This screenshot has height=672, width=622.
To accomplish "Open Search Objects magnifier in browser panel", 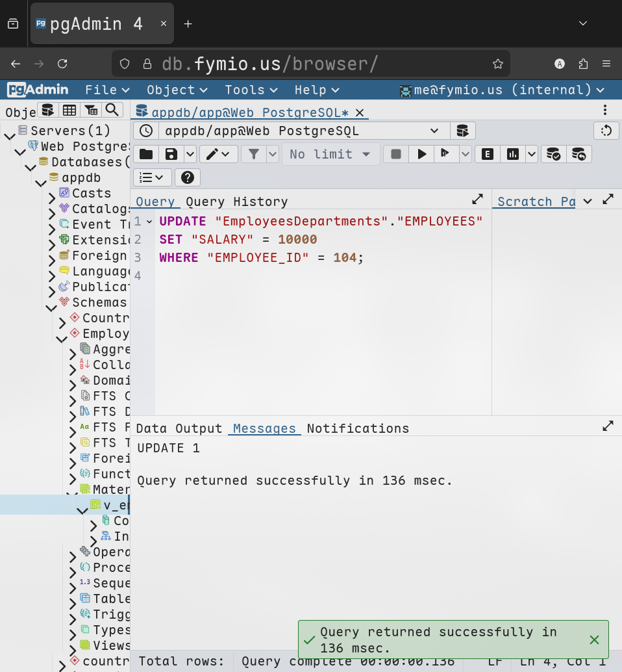I will click(113, 110).
